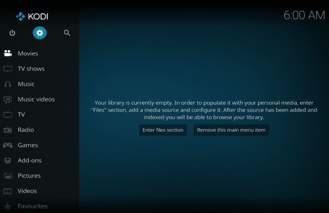
Task: Click the Movies sidebar icon
Action: (x=7, y=53)
